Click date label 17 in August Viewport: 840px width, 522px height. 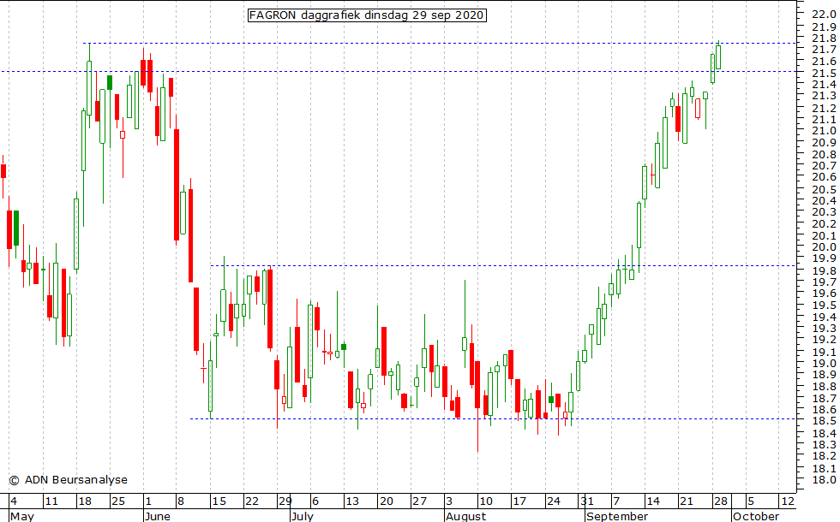pyautogui.click(x=519, y=501)
